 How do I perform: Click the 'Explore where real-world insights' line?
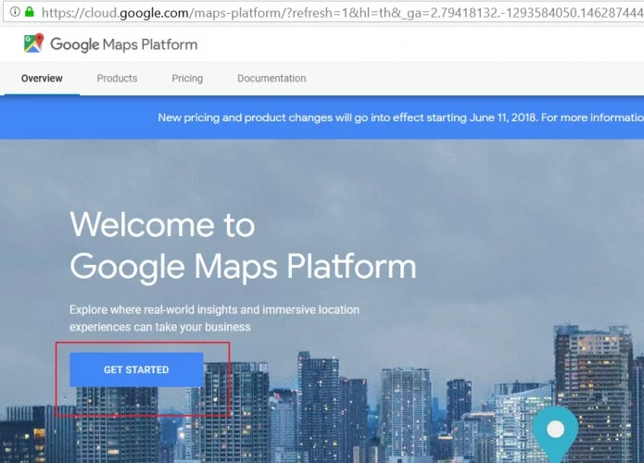pos(214,309)
